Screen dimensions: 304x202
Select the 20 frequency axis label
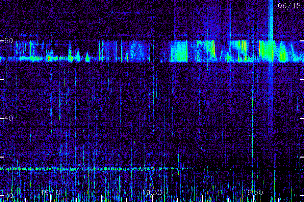[8, 195]
